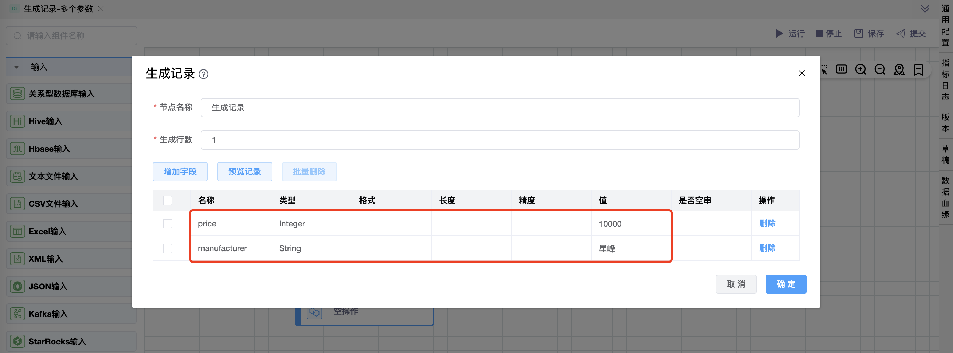Click the bookmark icon in canvas toolbar
953x353 pixels.
(x=919, y=69)
